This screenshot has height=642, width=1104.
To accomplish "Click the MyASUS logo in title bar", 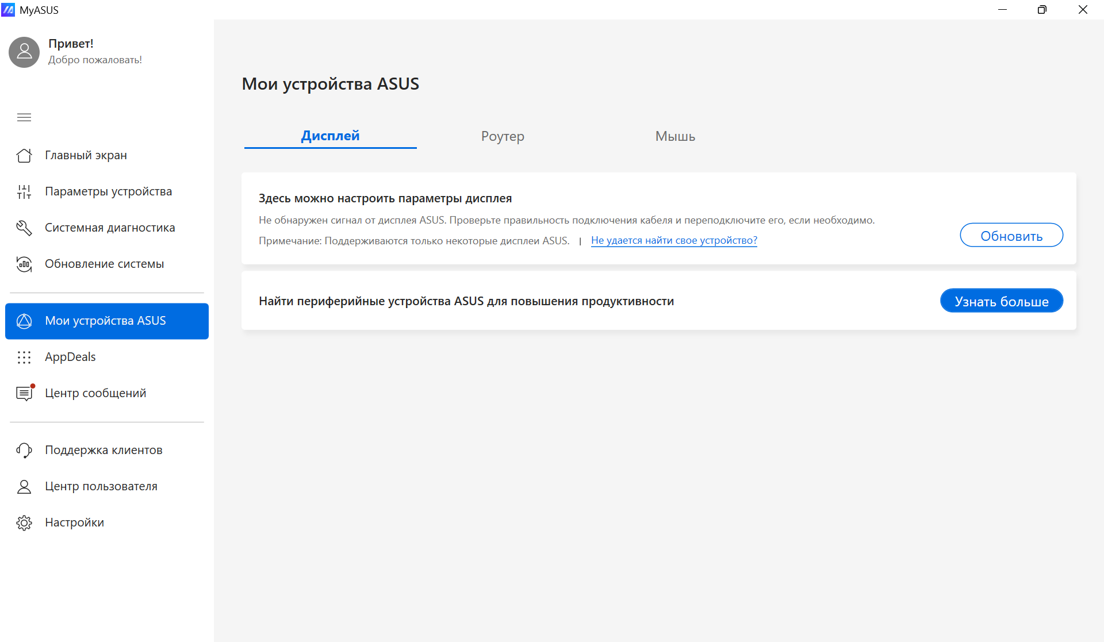I will pos(8,10).
